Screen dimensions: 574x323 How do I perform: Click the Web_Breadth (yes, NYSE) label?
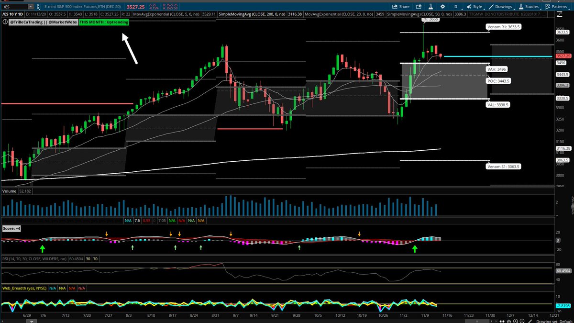pyautogui.click(x=23, y=288)
